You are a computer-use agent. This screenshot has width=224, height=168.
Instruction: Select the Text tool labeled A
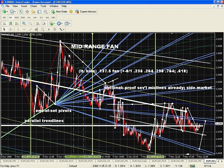point(49,29)
